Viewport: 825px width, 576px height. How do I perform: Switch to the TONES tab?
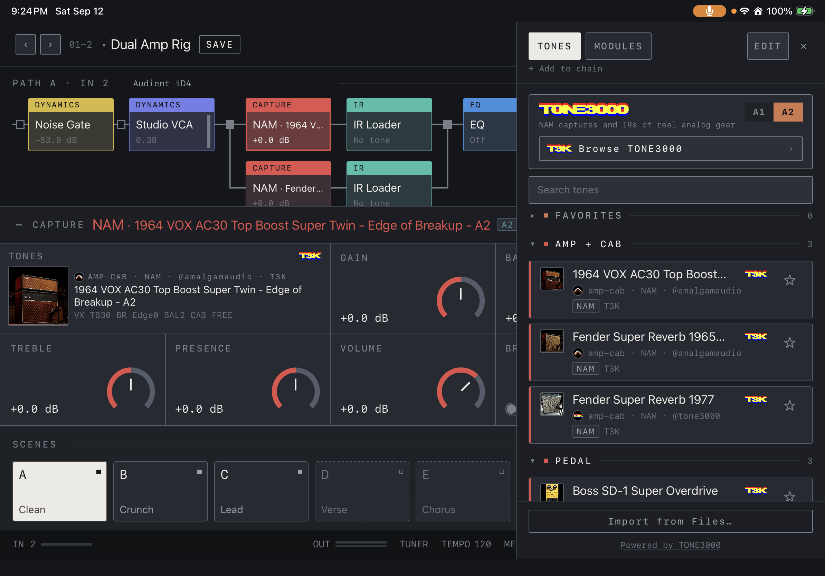[x=554, y=46]
